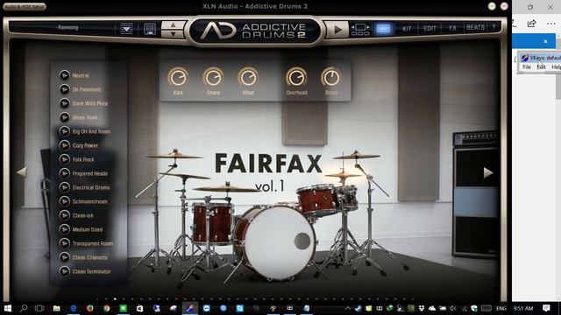Open the Windows Start menu
This screenshot has height=315, width=561.
coord(7,308)
